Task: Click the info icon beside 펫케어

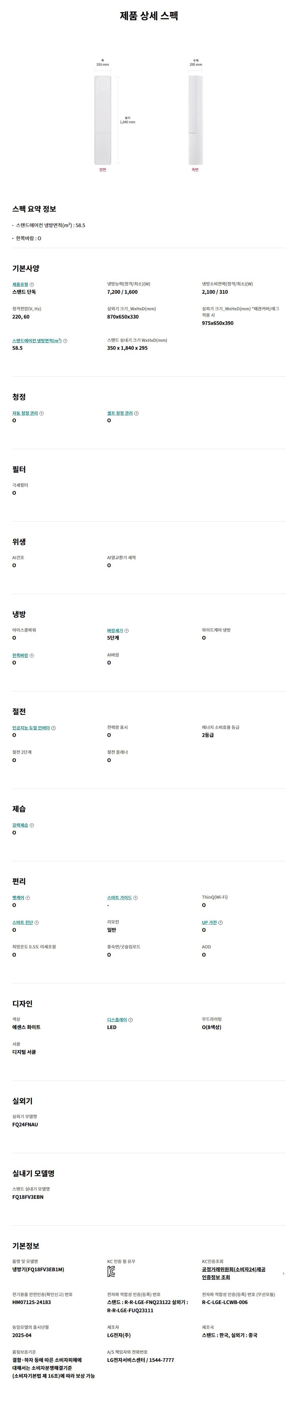Action: click(28, 897)
